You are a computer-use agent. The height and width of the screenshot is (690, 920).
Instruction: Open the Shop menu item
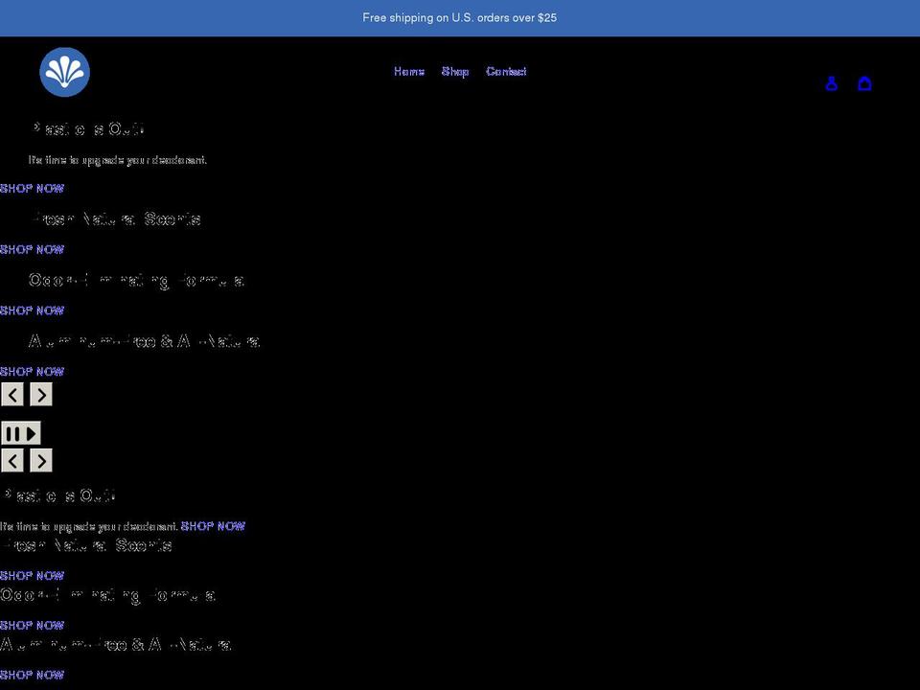click(x=455, y=72)
